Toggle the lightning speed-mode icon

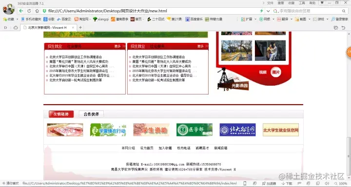[x=261, y=11]
